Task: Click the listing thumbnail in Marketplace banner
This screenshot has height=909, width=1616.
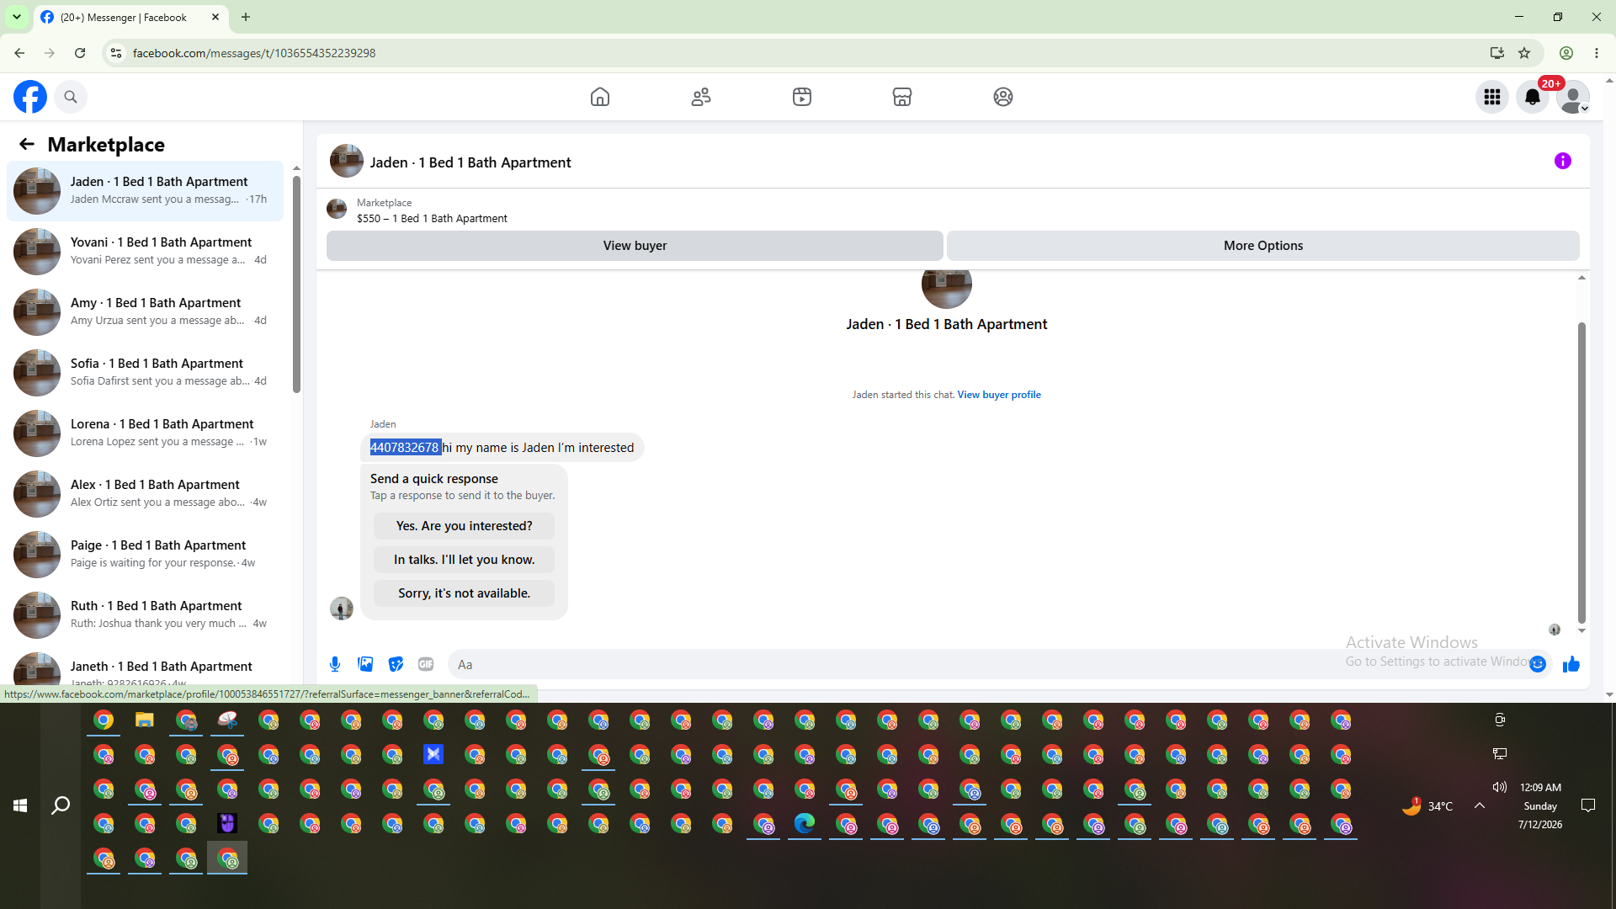Action: (337, 209)
